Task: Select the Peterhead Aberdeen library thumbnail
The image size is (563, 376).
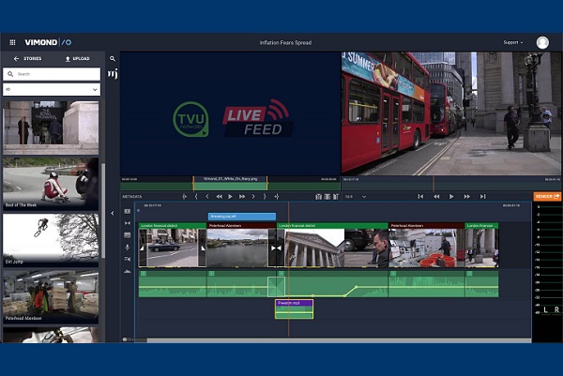Action: 51,296
